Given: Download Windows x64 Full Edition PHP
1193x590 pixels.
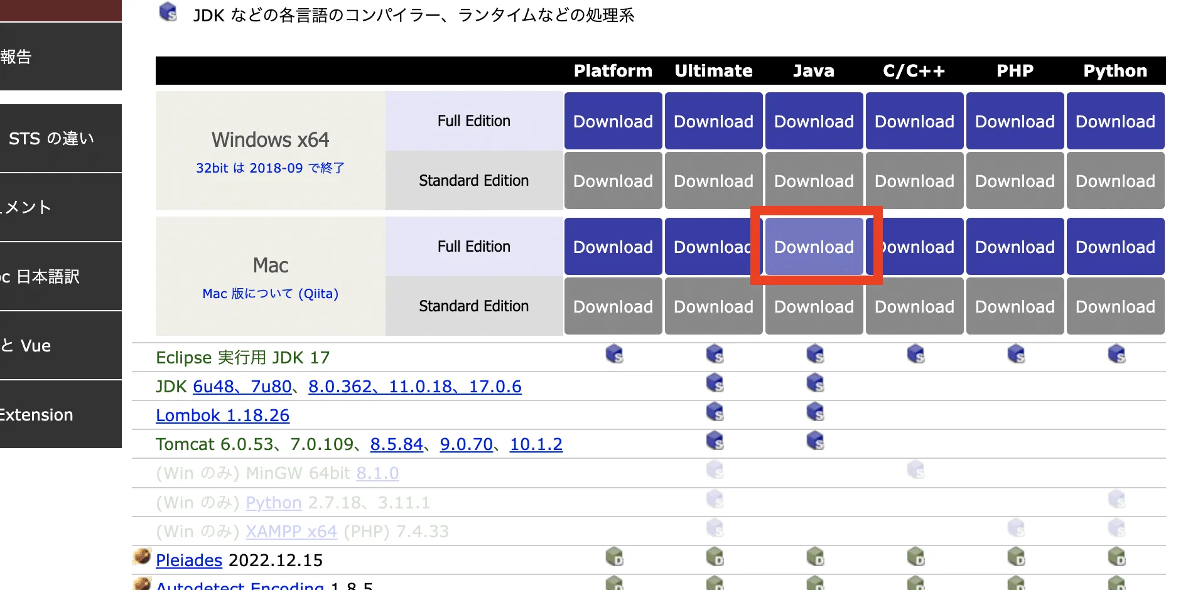Looking at the screenshot, I should [1015, 121].
